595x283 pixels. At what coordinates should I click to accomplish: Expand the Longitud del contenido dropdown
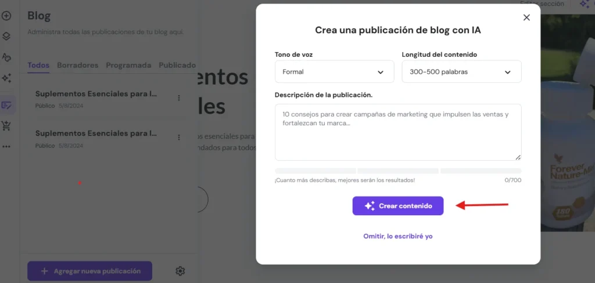(461, 72)
